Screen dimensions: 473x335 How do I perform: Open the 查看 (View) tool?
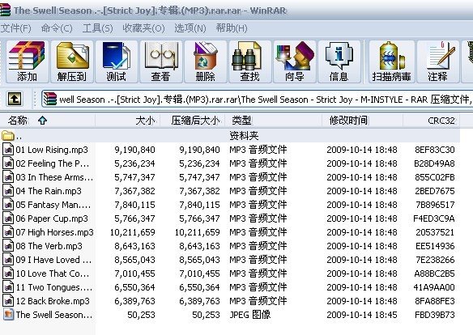tap(160, 61)
